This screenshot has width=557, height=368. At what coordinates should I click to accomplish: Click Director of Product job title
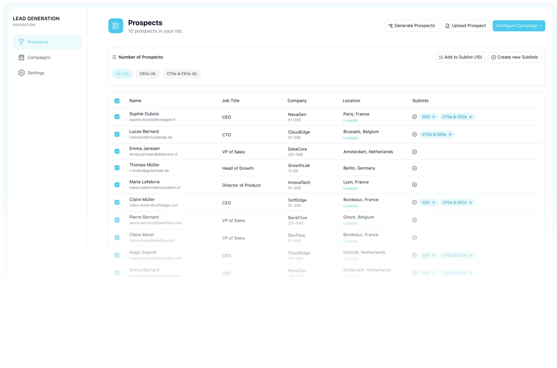[x=241, y=185]
